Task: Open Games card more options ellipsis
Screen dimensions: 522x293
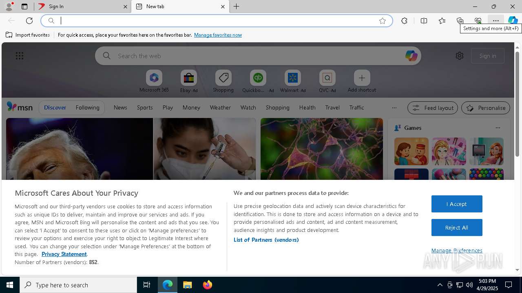Action: pyautogui.click(x=498, y=128)
